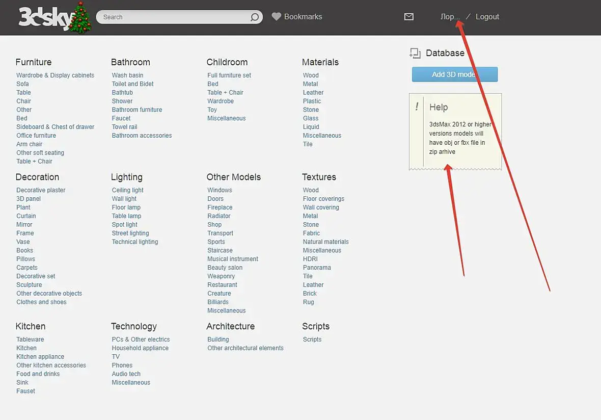This screenshot has width=601, height=420.
Task: Open the Bathroom category heading
Action: (130, 62)
